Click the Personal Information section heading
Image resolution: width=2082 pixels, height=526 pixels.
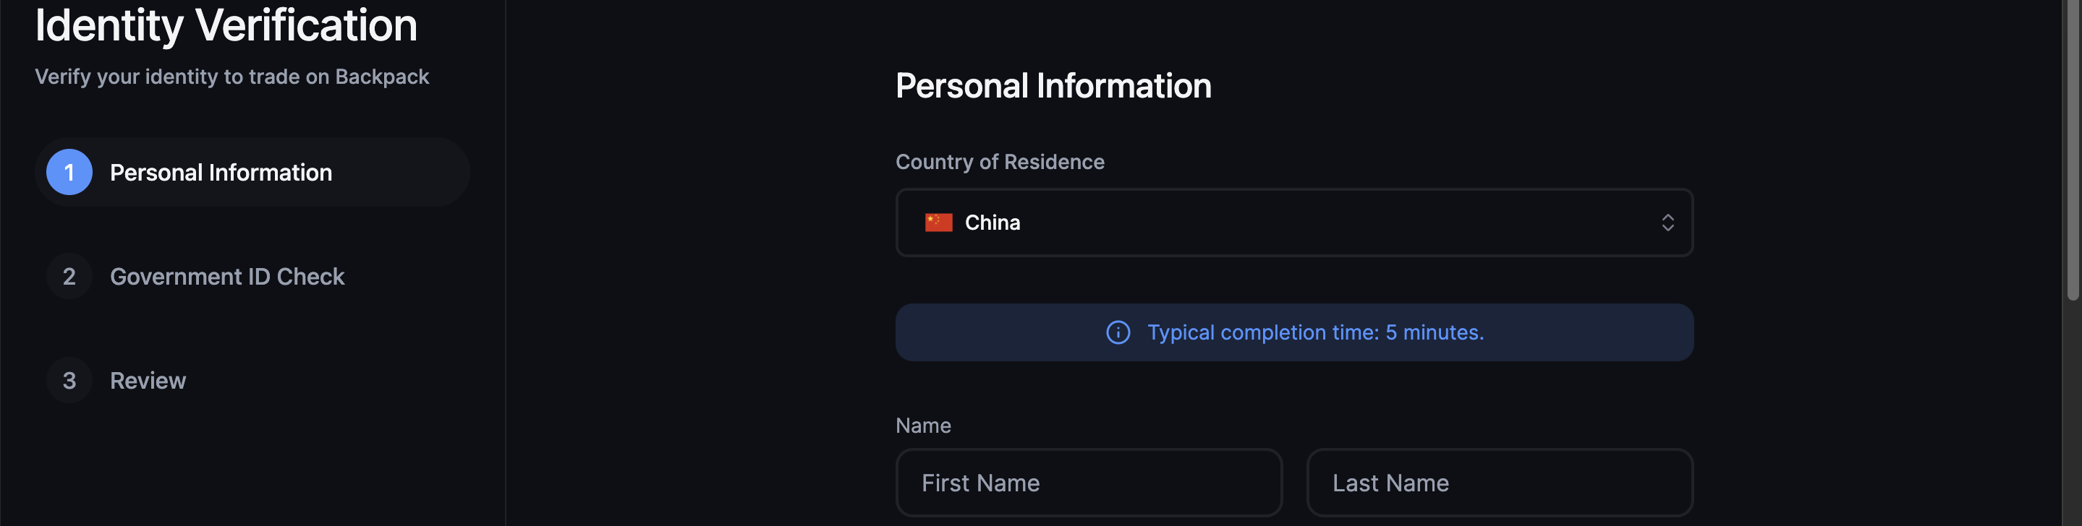pos(1053,85)
